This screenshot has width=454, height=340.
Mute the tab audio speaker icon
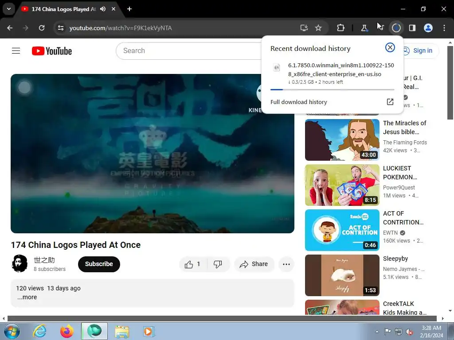pos(103,9)
